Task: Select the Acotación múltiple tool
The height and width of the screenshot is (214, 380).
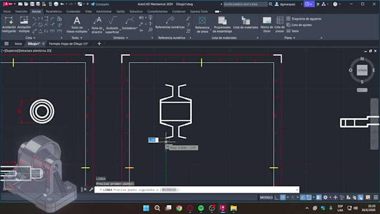Action: pyautogui.click(x=24, y=24)
